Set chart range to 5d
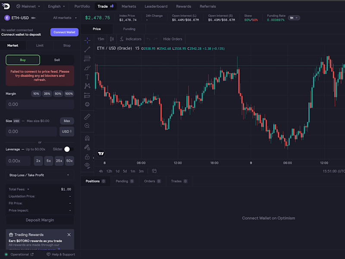Image resolution: width=345 pixels, height=259 pixels. tap(125, 171)
